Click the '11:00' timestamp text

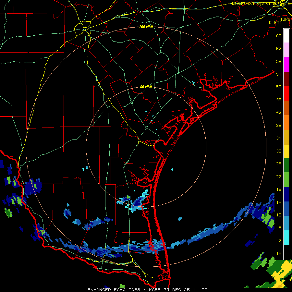pos(200,290)
